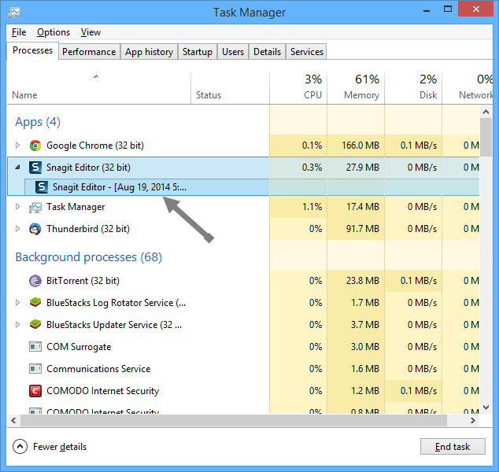499x472 pixels.
Task: Click Thunderbird's 91.7 MB memory value
Action: point(363,229)
